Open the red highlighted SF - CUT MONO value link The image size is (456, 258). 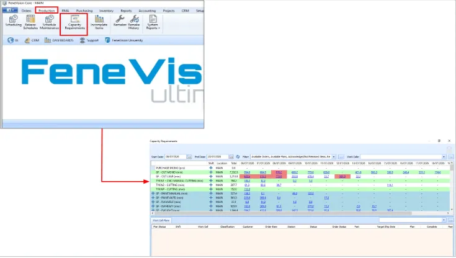pyautogui.click(x=279, y=172)
